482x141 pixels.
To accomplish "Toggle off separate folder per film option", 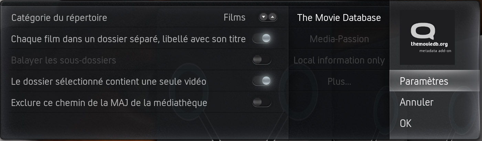I will click(262, 38).
